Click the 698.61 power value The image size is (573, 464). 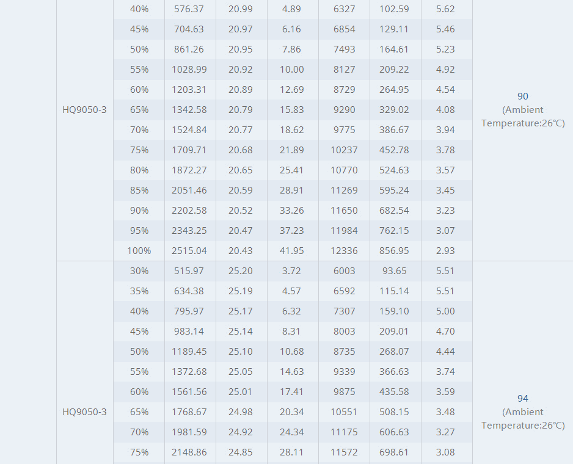pyautogui.click(x=394, y=452)
